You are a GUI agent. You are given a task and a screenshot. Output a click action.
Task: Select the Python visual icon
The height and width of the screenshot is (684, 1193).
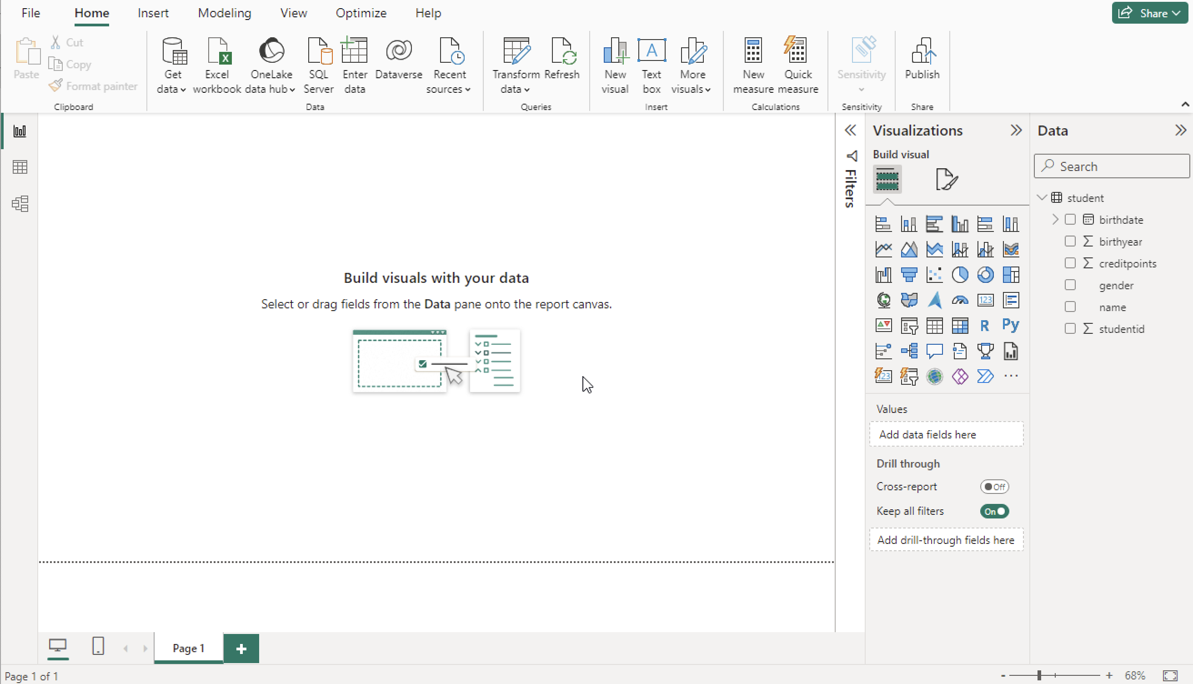click(1010, 325)
